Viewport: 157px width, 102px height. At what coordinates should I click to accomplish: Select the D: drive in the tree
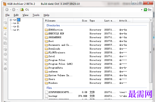18,23
